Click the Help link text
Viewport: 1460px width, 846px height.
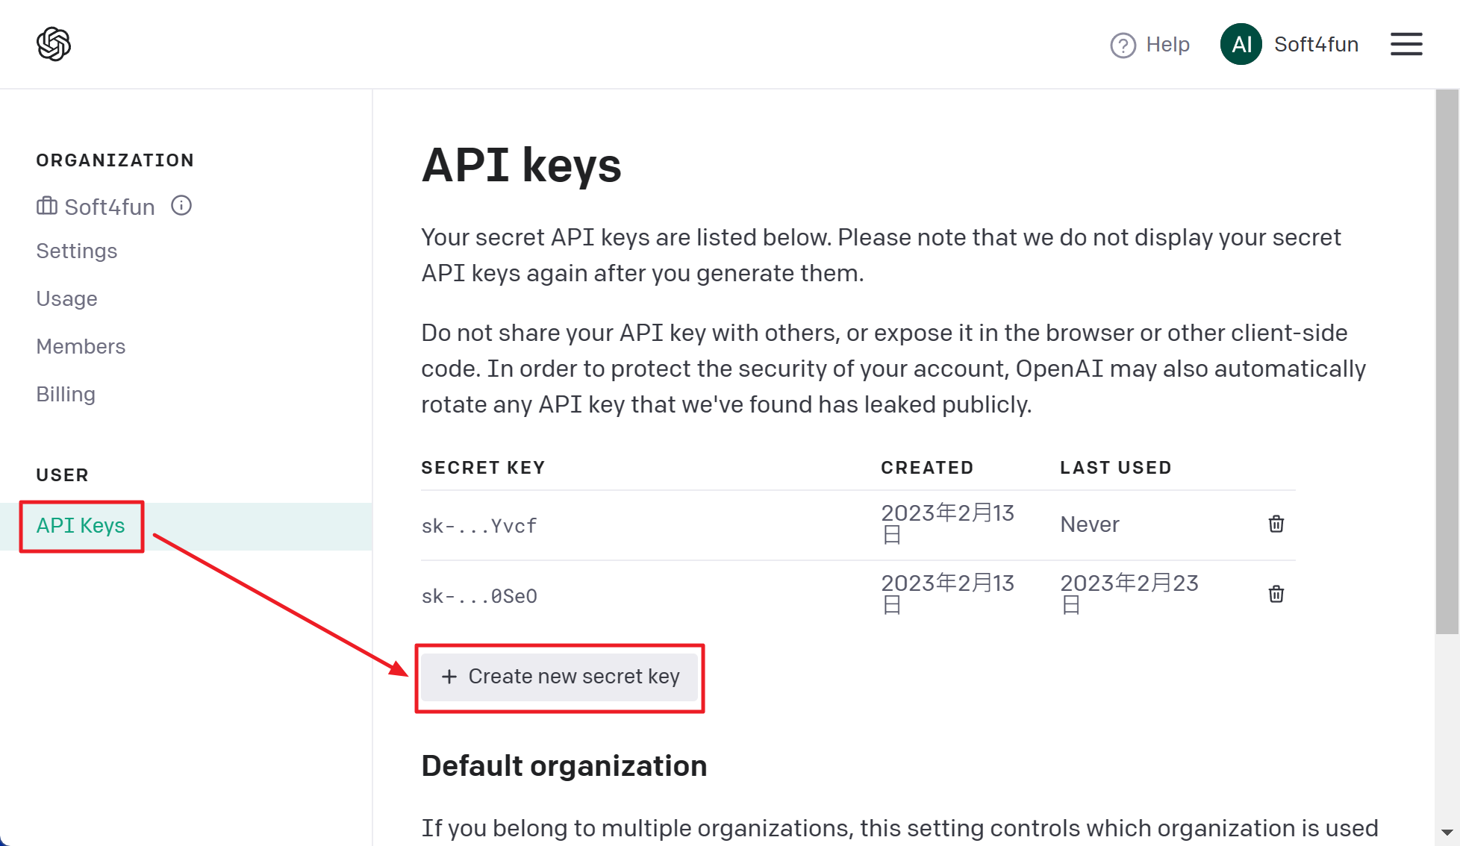[x=1167, y=45]
